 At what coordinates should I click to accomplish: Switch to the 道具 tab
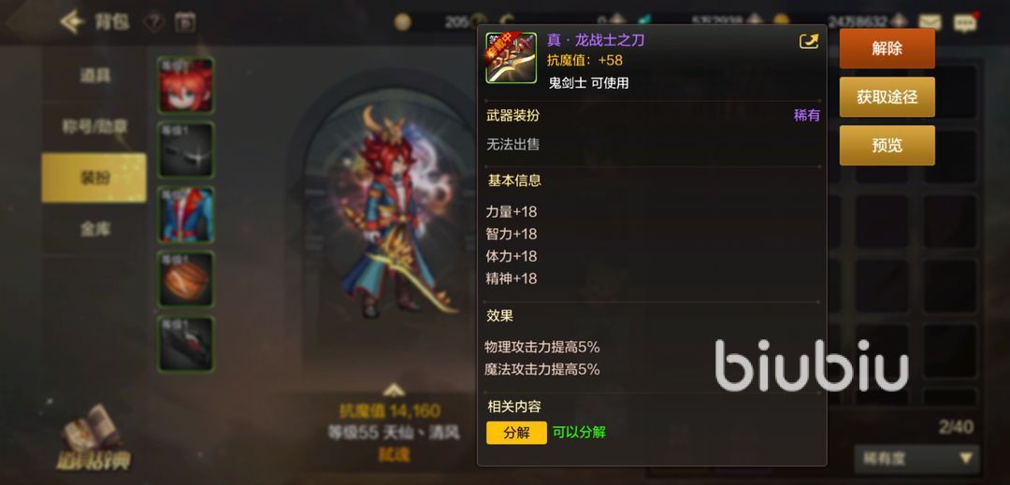click(94, 76)
